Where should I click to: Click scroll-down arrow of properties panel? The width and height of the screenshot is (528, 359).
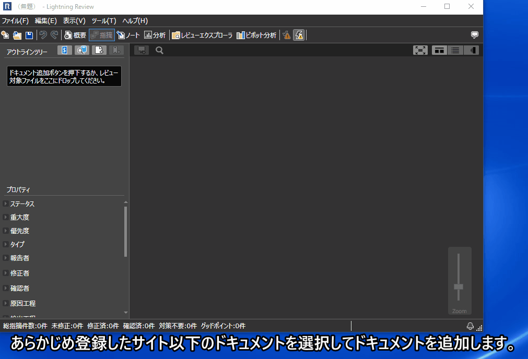[x=125, y=313]
